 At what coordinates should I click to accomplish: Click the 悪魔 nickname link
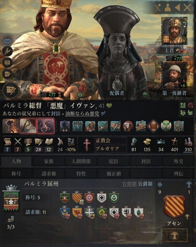pos(56,106)
